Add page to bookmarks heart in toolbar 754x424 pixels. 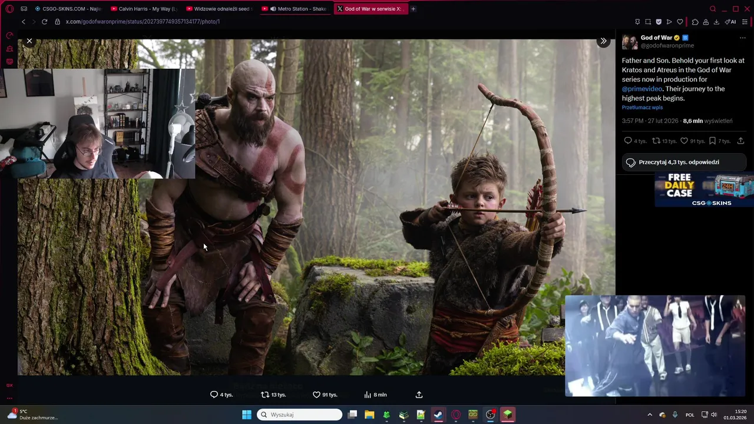pos(680,22)
